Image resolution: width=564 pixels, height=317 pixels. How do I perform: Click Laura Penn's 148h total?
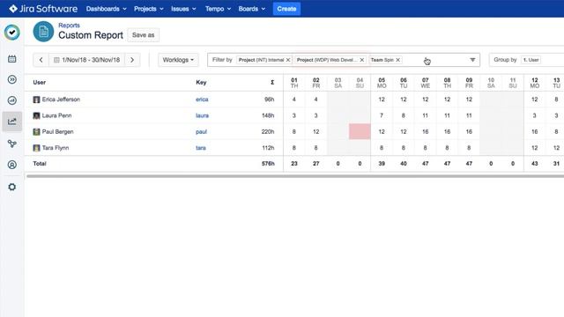tap(268, 115)
